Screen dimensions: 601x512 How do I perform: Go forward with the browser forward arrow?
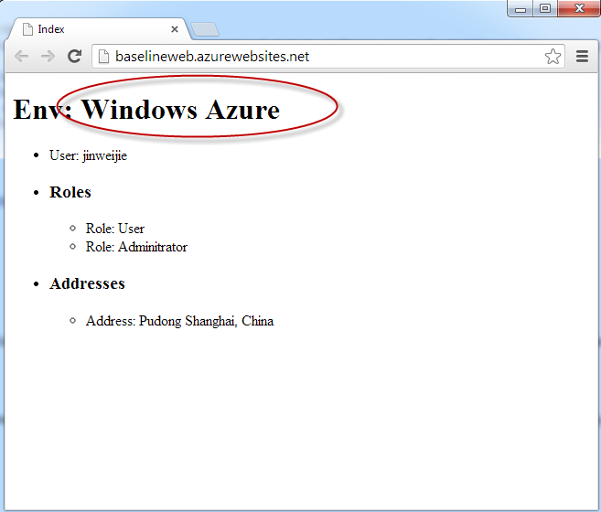(x=48, y=57)
